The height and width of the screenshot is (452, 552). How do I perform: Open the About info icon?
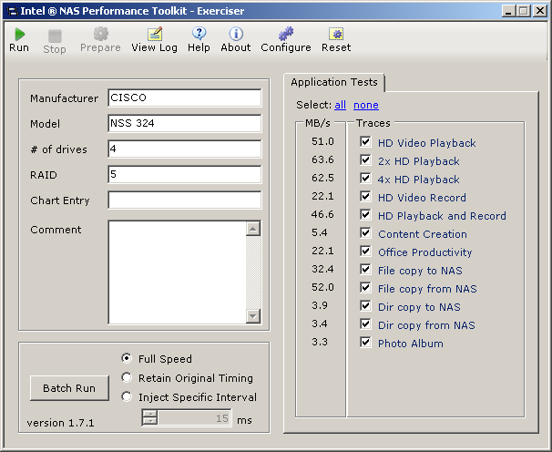[x=236, y=34]
